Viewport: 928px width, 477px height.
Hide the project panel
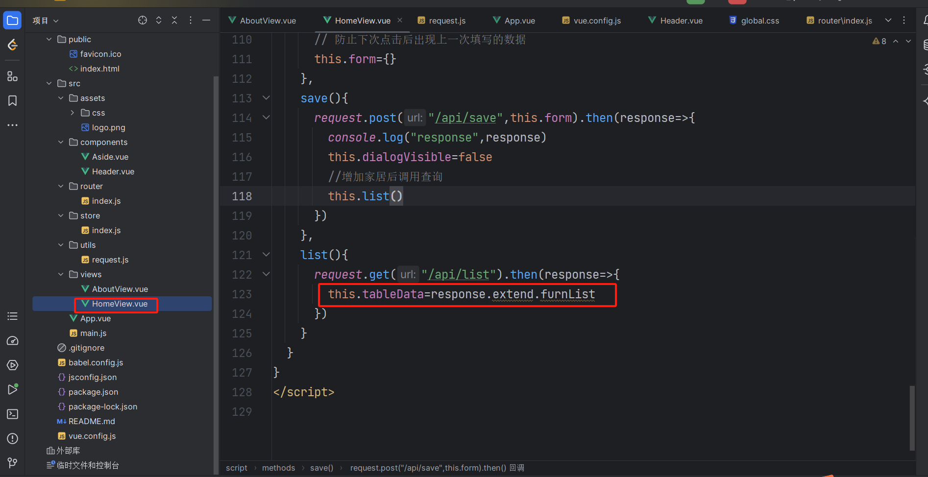coord(206,20)
